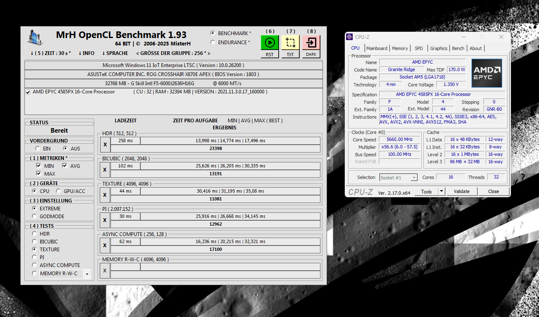The image size is (539, 317).
Task: Click the yellow TXT selection capture icon
Action: point(290,43)
